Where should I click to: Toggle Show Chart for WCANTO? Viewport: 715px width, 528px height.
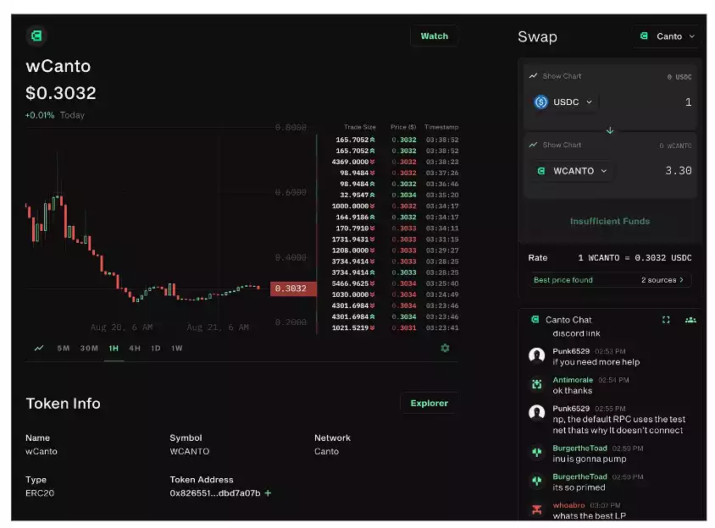click(x=556, y=145)
